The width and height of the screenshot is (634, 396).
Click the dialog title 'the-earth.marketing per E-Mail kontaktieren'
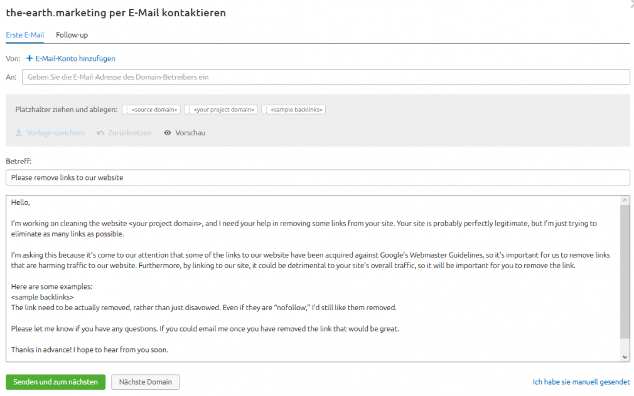pyautogui.click(x=116, y=13)
